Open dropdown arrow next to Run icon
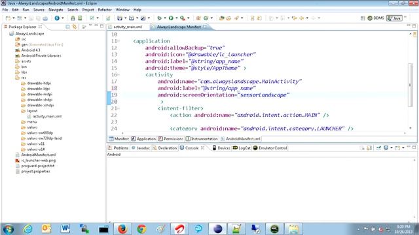 176,18
